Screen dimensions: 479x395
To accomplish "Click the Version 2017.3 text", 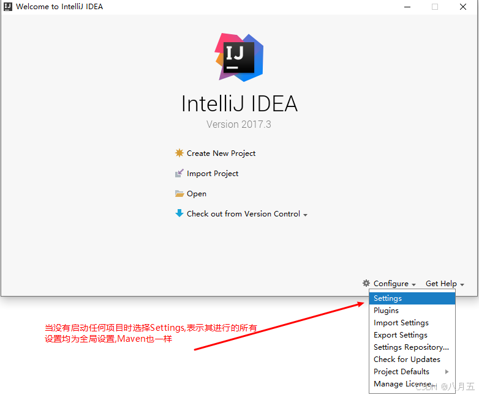I will (x=239, y=125).
